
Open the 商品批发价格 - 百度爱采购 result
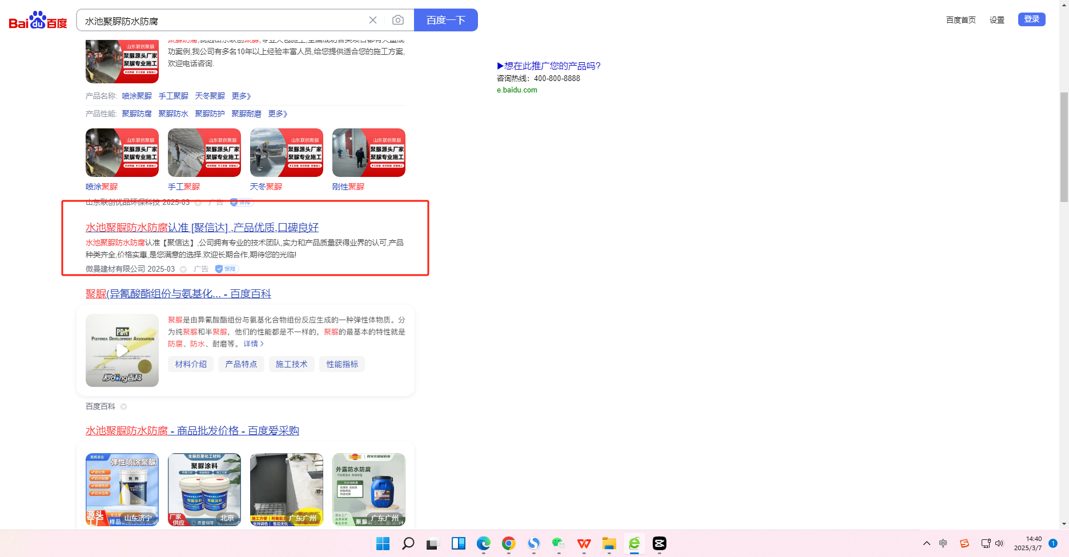click(x=192, y=430)
